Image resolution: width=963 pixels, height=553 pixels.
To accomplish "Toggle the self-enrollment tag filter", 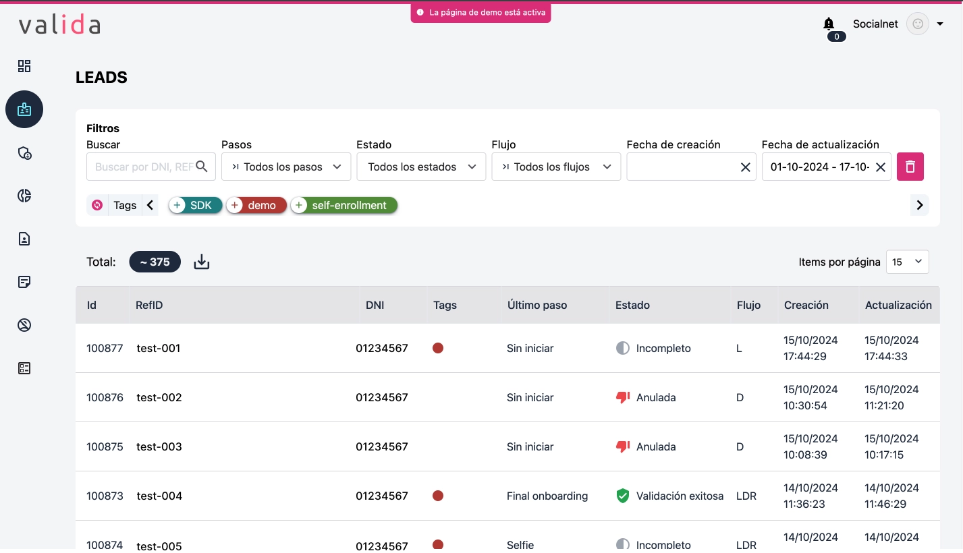I will pos(343,205).
